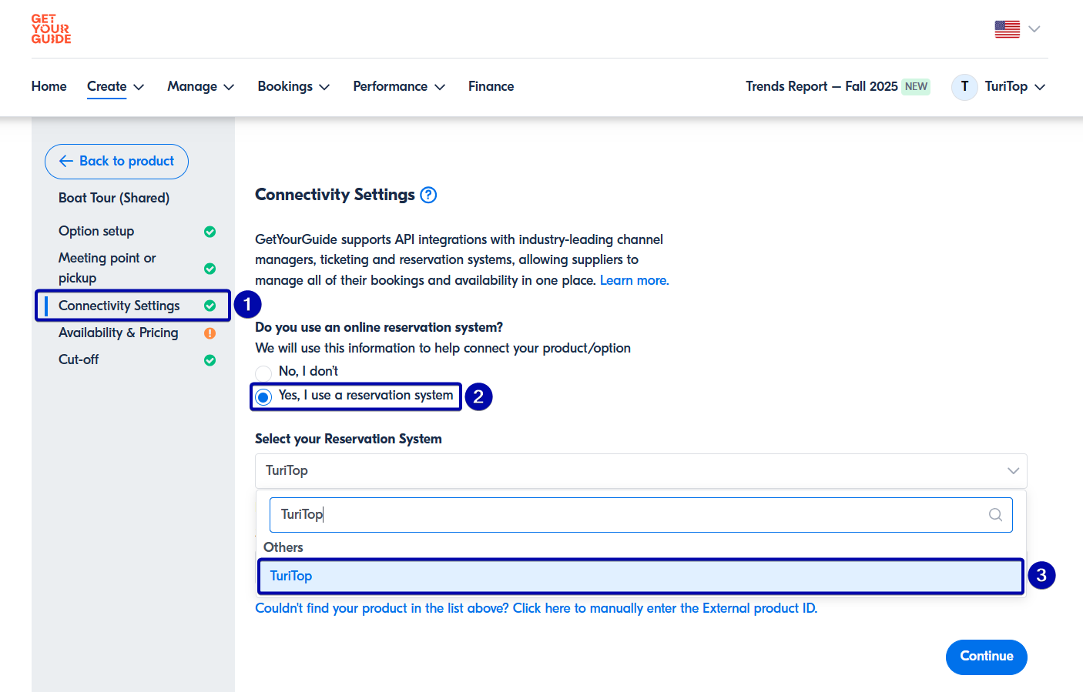1083x692 pixels.
Task: Click green checkmark next to Cut-off
Action: [x=210, y=360]
